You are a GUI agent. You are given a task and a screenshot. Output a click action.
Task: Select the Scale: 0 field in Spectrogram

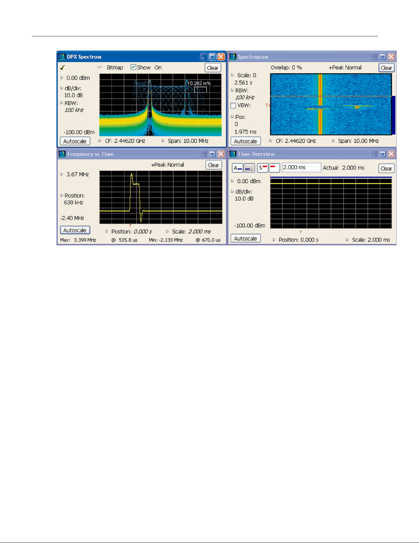247,75
